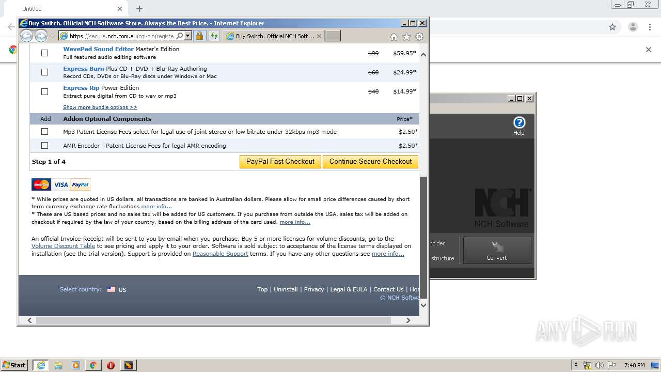This screenshot has width=661, height=372.
Task: Enable AMR Encoder license addon
Action: coord(44,146)
